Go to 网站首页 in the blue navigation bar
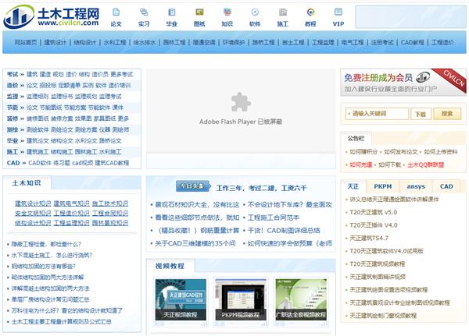Image resolution: width=469 pixels, height=336 pixels. point(26,42)
